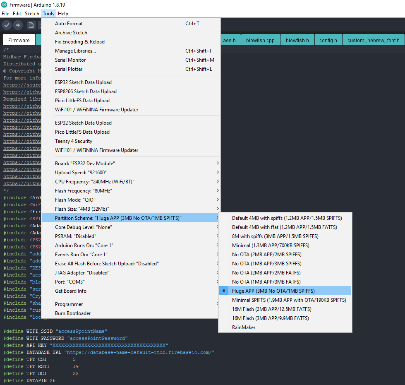405x385 pixels.
Task: Expand the Board "ESP32 Dev Module" submenu
Action: tap(131, 163)
